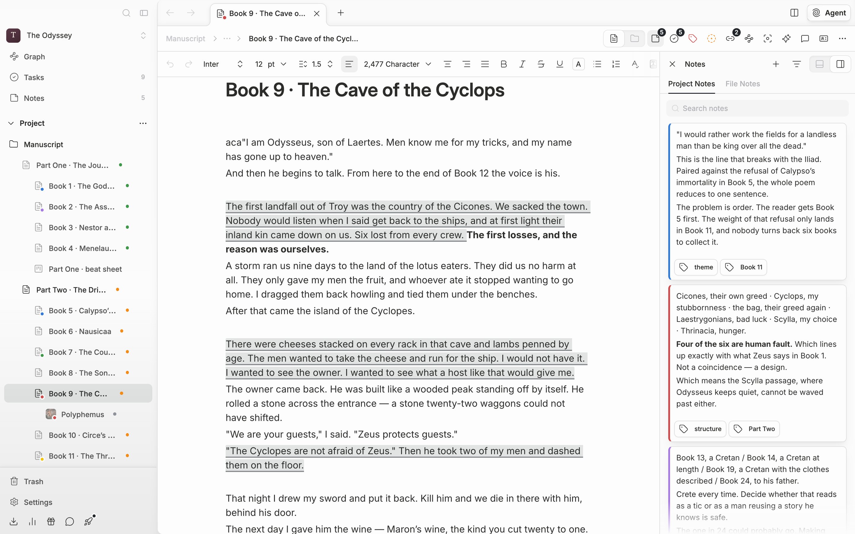Image resolution: width=855 pixels, height=534 pixels.
Task: Redo the last edit
Action: coord(189,64)
